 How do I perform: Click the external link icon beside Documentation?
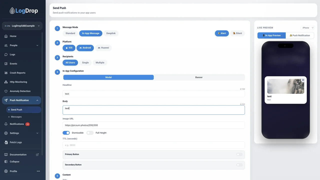click(37, 155)
